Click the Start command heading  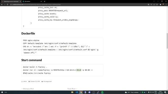click(31, 60)
